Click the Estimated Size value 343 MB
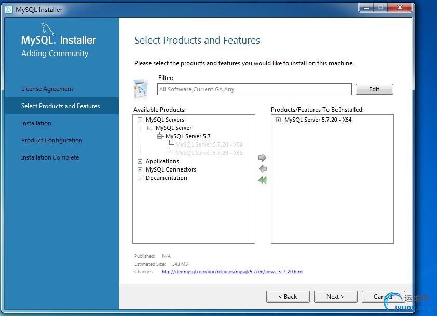Screen dimensions: 437x316 pyautogui.click(x=180, y=264)
